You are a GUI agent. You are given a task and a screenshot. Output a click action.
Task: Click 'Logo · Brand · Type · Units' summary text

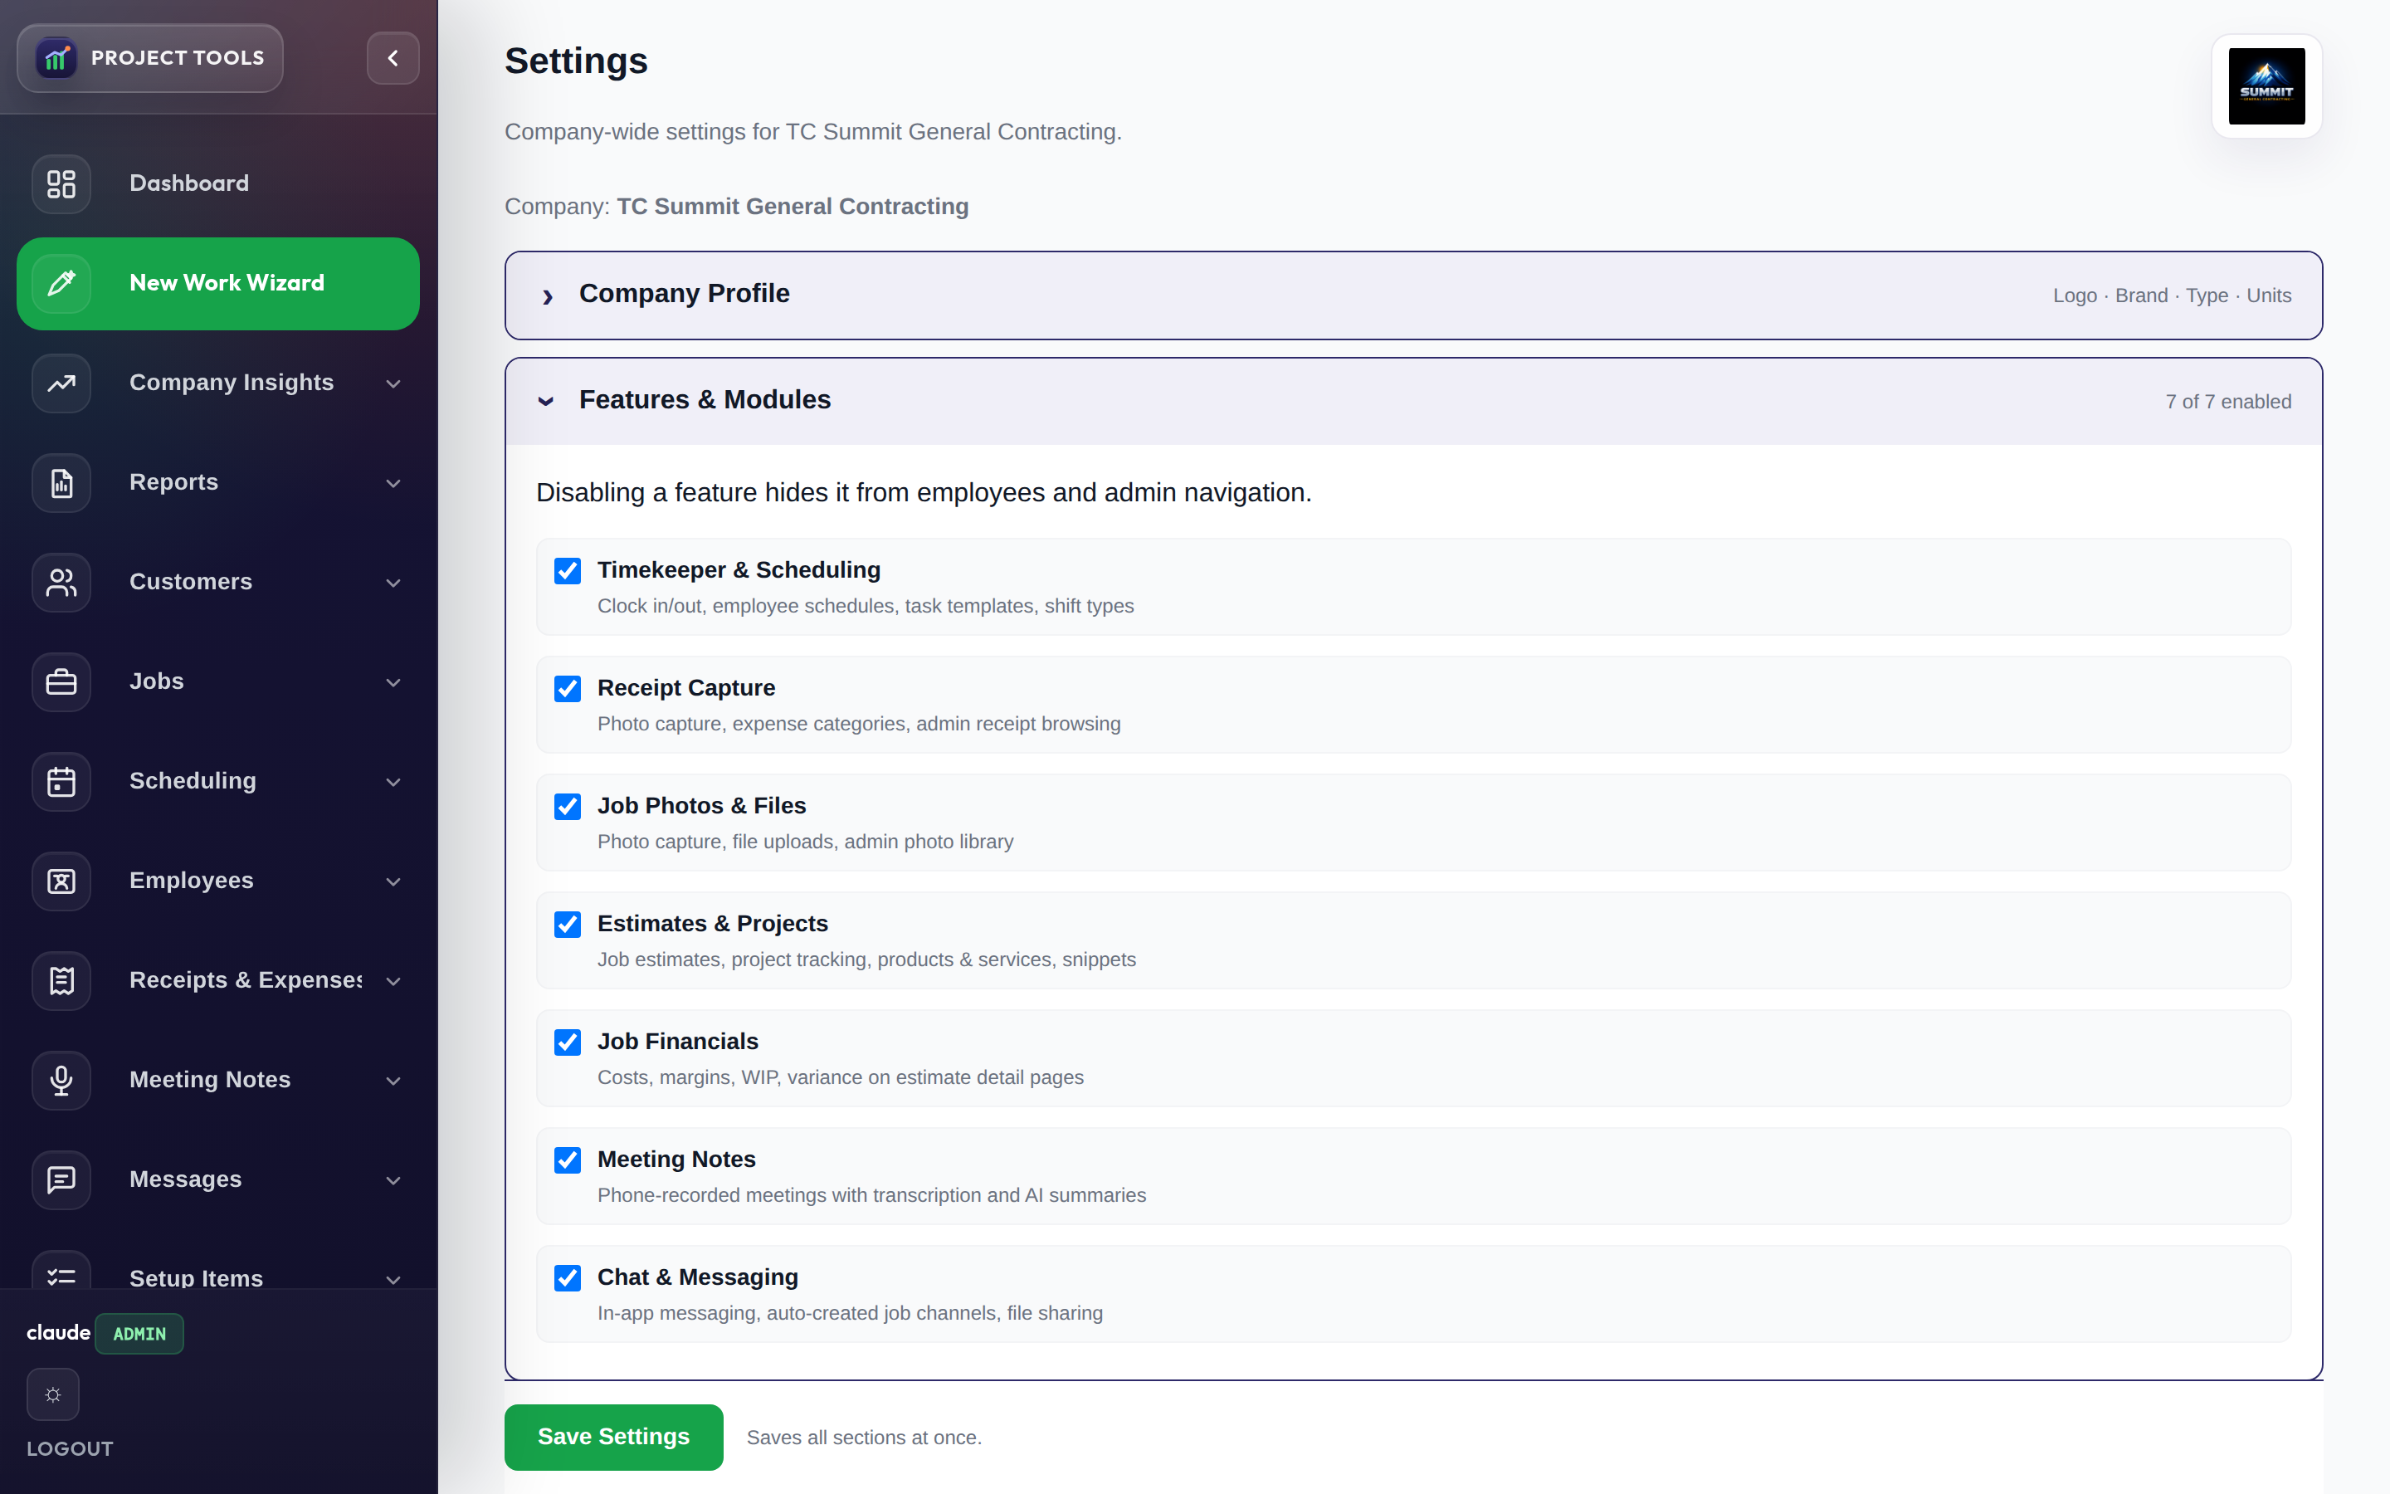click(2172, 295)
